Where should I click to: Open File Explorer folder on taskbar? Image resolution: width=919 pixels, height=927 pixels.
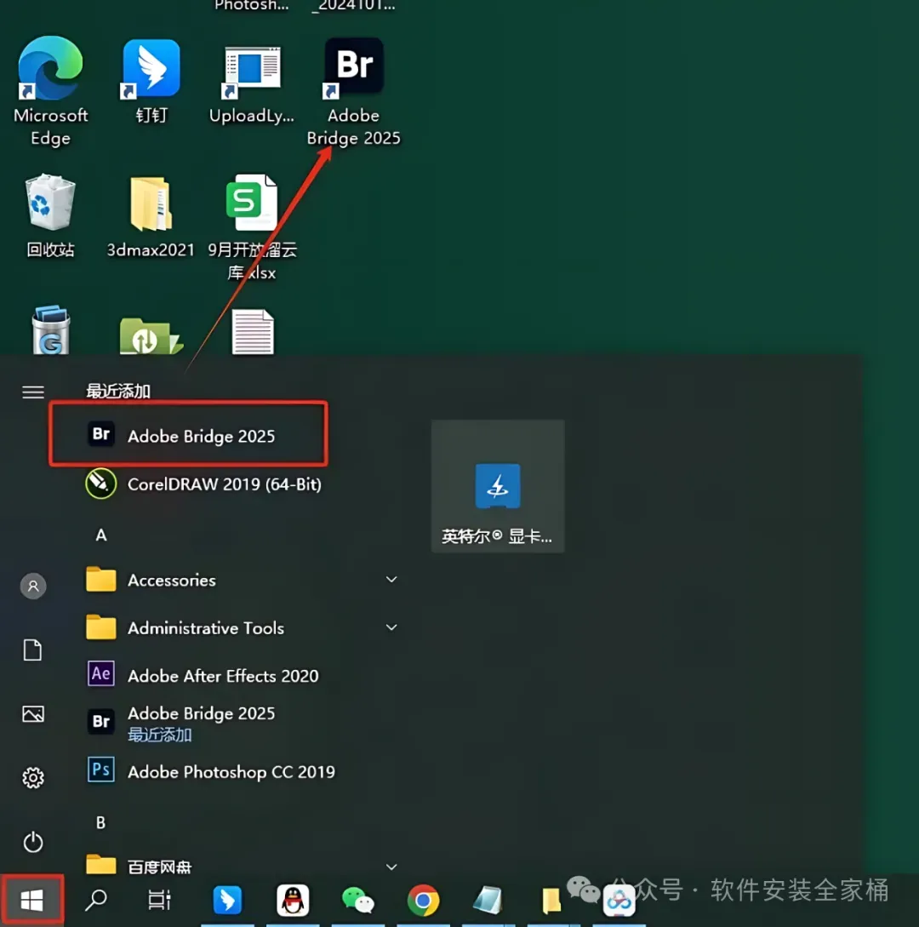[551, 901]
